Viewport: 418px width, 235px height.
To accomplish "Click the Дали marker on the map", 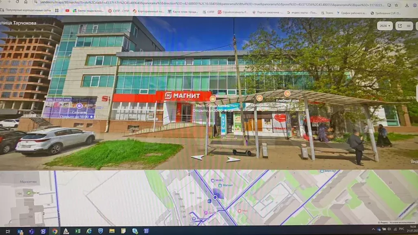I will click(x=210, y=213).
